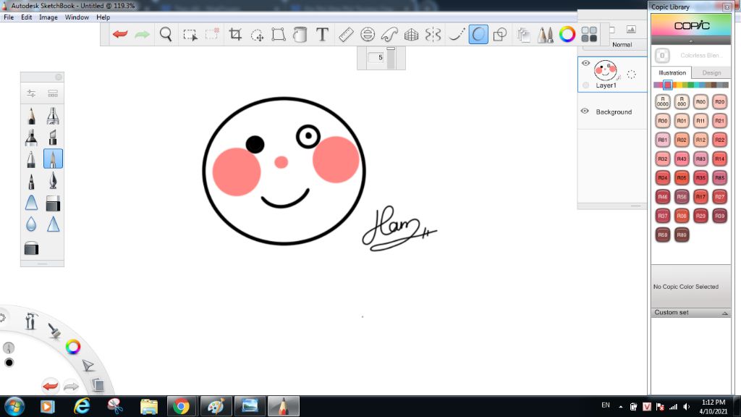Select Copic color R20
The height and width of the screenshot is (417, 741).
(x=719, y=101)
